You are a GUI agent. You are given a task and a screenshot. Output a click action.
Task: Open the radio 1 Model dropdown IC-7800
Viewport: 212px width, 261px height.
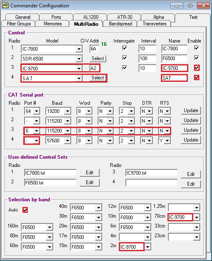(x=79, y=49)
